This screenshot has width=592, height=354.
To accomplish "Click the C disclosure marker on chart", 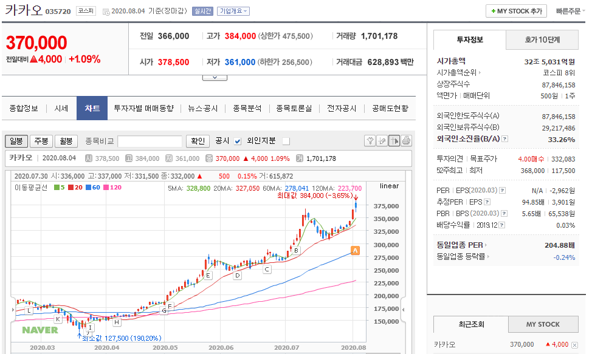I will [x=267, y=269].
